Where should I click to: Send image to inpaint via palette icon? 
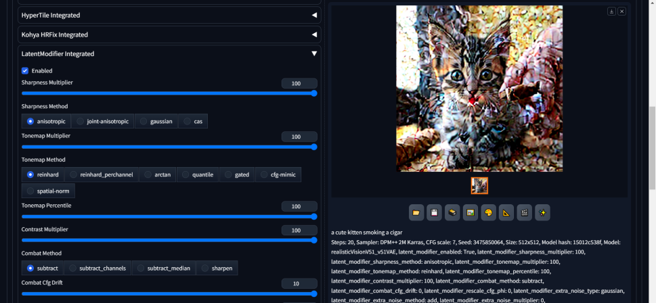[488, 213]
